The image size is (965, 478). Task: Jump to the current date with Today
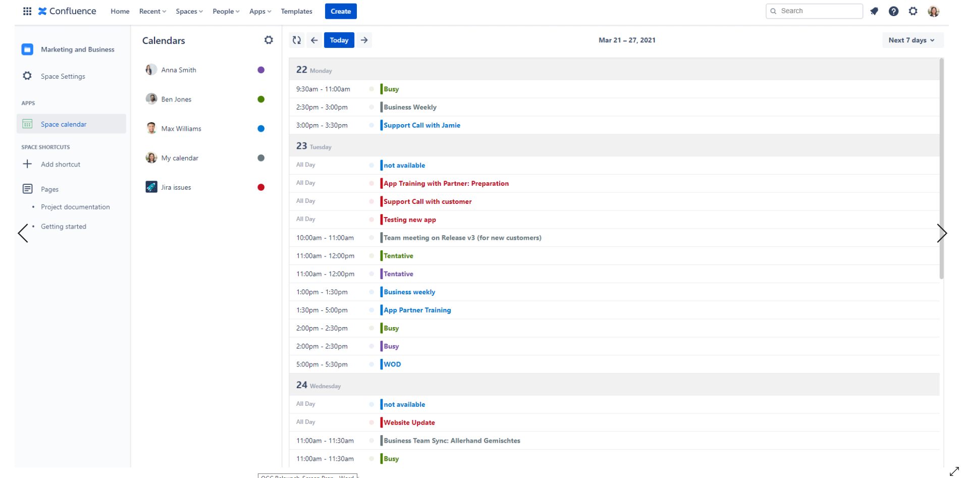pyautogui.click(x=339, y=40)
